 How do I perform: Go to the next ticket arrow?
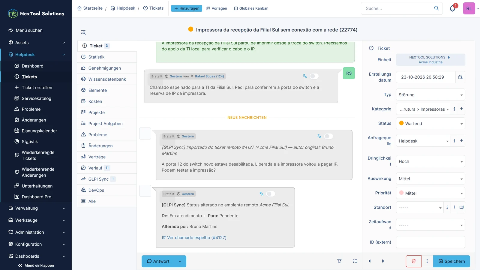point(383,261)
